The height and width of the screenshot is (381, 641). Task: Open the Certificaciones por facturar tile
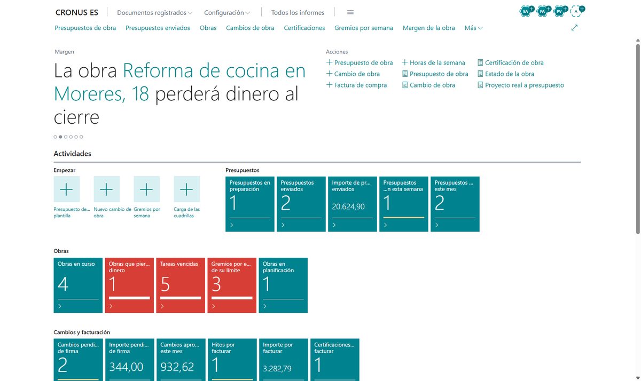click(334, 360)
